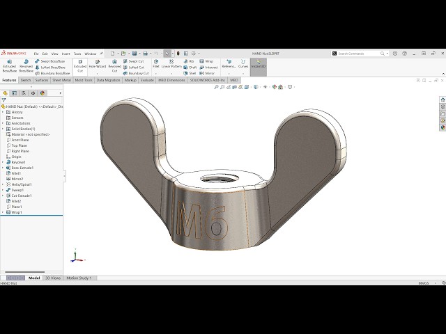Choose Swept Boss/Base
This screenshot has width=446, height=334.
click(x=50, y=61)
